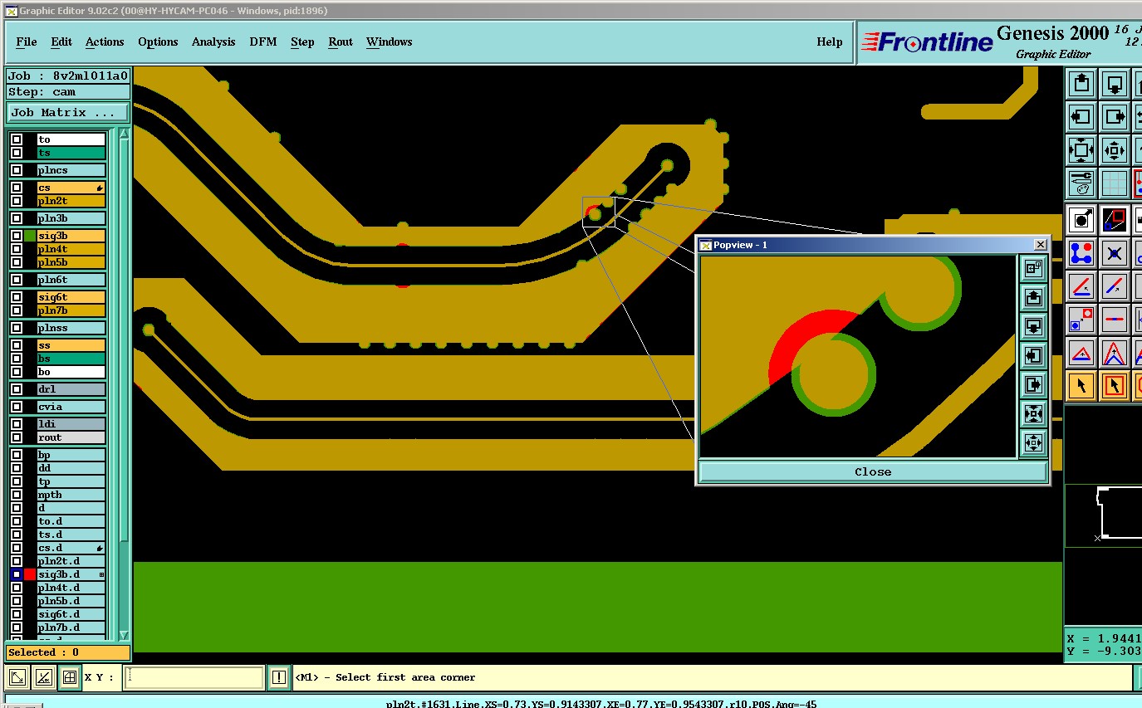Open the Rout menu
The width and height of the screenshot is (1142, 708).
tap(341, 42)
